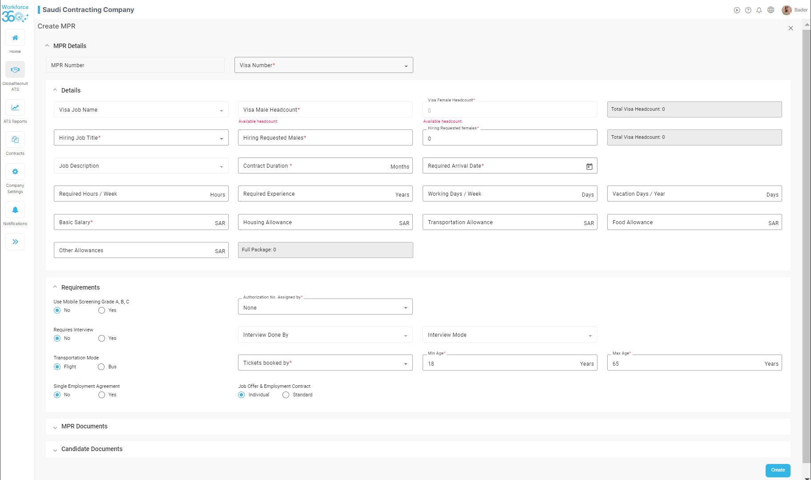The height and width of the screenshot is (480, 811).
Task: Select Bus as Transportation Mode
Action: point(101,367)
